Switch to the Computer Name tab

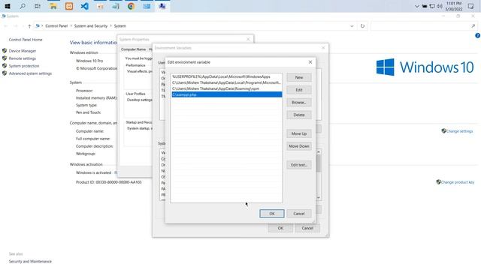[133, 49]
